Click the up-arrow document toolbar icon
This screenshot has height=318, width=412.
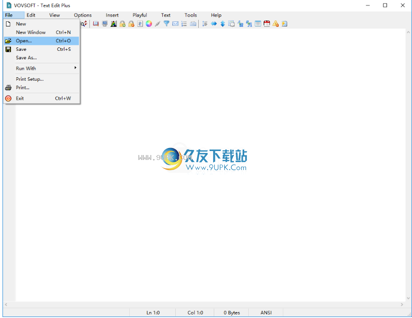[x=140, y=24]
